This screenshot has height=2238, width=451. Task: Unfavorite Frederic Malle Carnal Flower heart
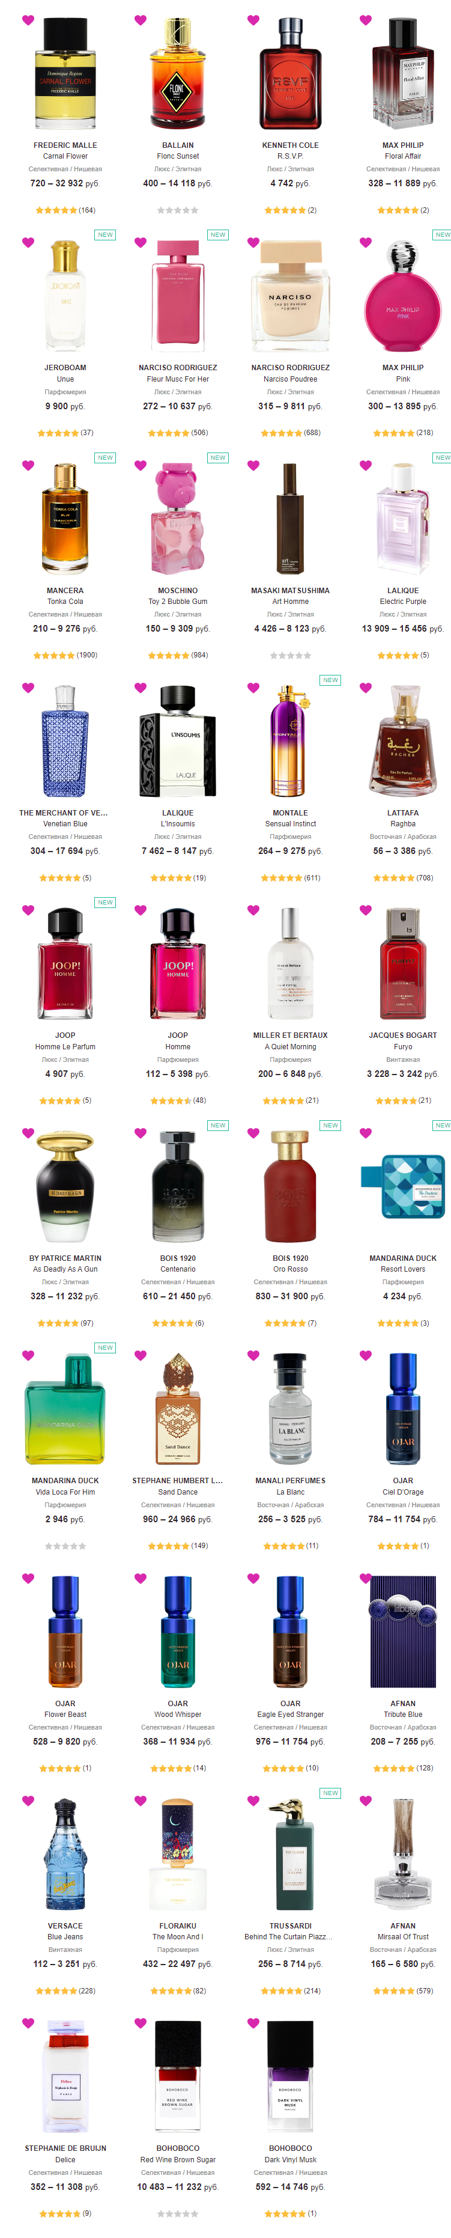[x=28, y=20]
